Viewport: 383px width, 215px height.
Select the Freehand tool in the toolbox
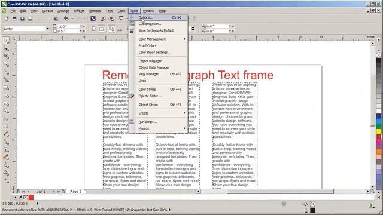pos(6,72)
